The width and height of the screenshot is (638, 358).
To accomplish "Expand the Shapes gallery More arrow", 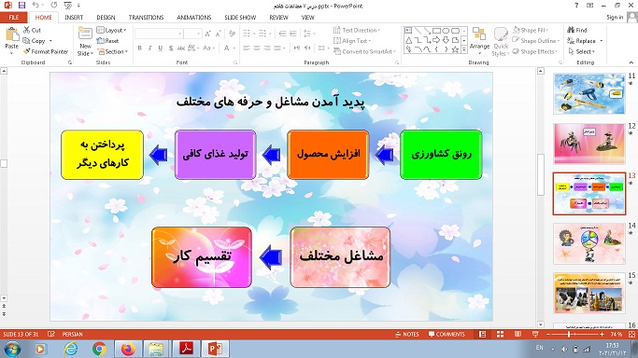I will click(x=464, y=49).
